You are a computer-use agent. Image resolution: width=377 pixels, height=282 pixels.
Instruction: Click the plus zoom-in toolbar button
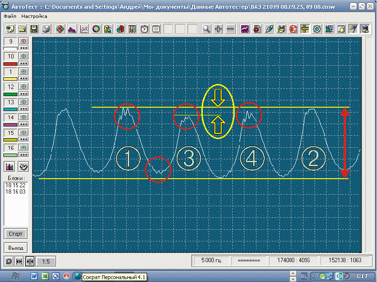pyautogui.click(x=218, y=29)
